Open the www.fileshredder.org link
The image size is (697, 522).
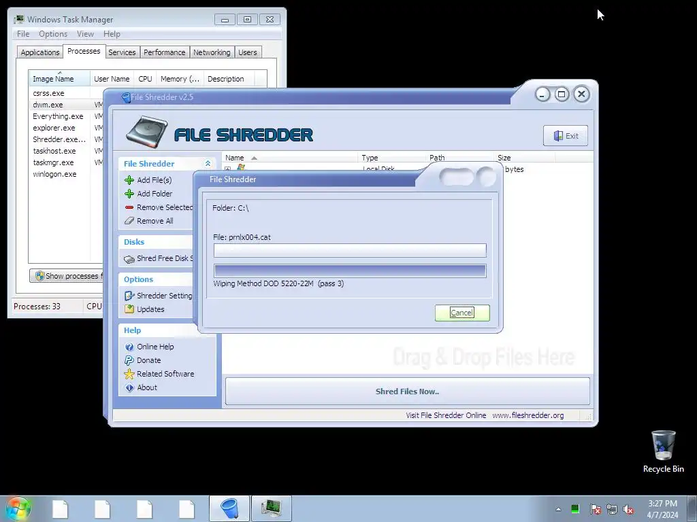(x=528, y=415)
